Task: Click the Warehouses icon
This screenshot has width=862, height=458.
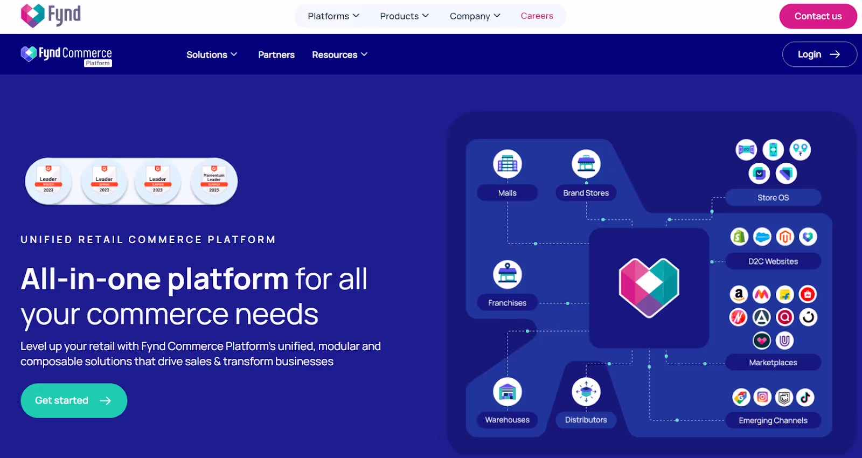Action: 507,392
